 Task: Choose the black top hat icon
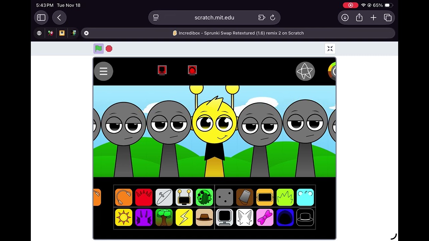point(305,217)
